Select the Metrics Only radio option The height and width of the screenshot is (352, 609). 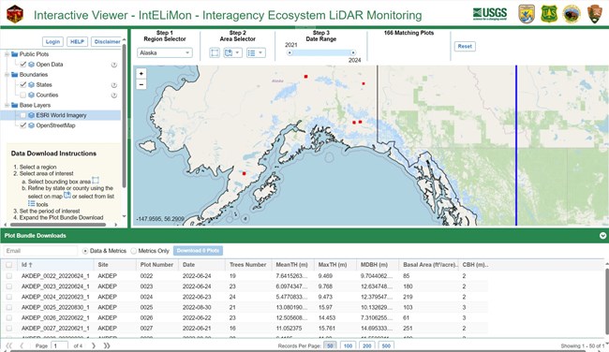click(134, 251)
